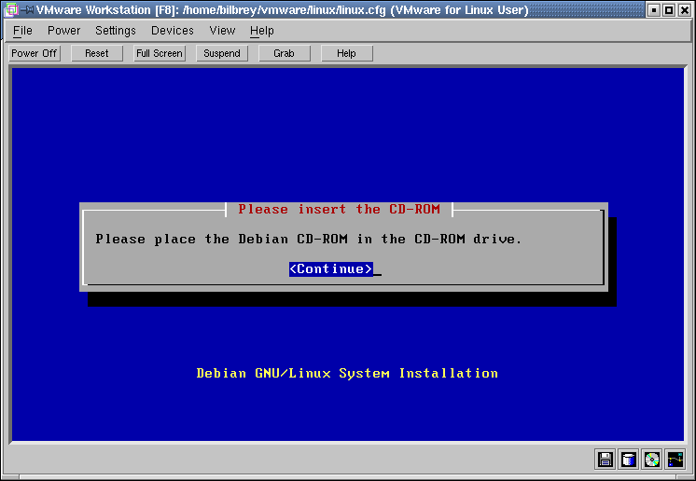
Task: Click the floppy disk device icon
Action: pos(605,459)
